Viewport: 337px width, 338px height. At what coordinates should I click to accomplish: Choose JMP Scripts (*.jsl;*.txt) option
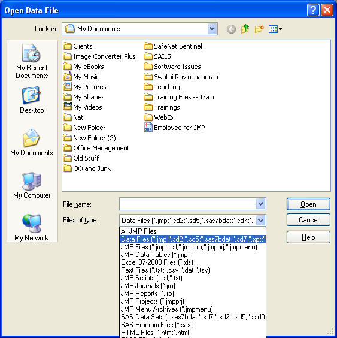(193, 278)
